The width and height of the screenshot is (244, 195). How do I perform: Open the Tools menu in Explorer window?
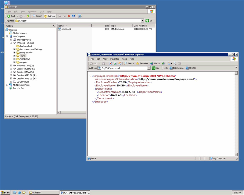click(42, 12)
